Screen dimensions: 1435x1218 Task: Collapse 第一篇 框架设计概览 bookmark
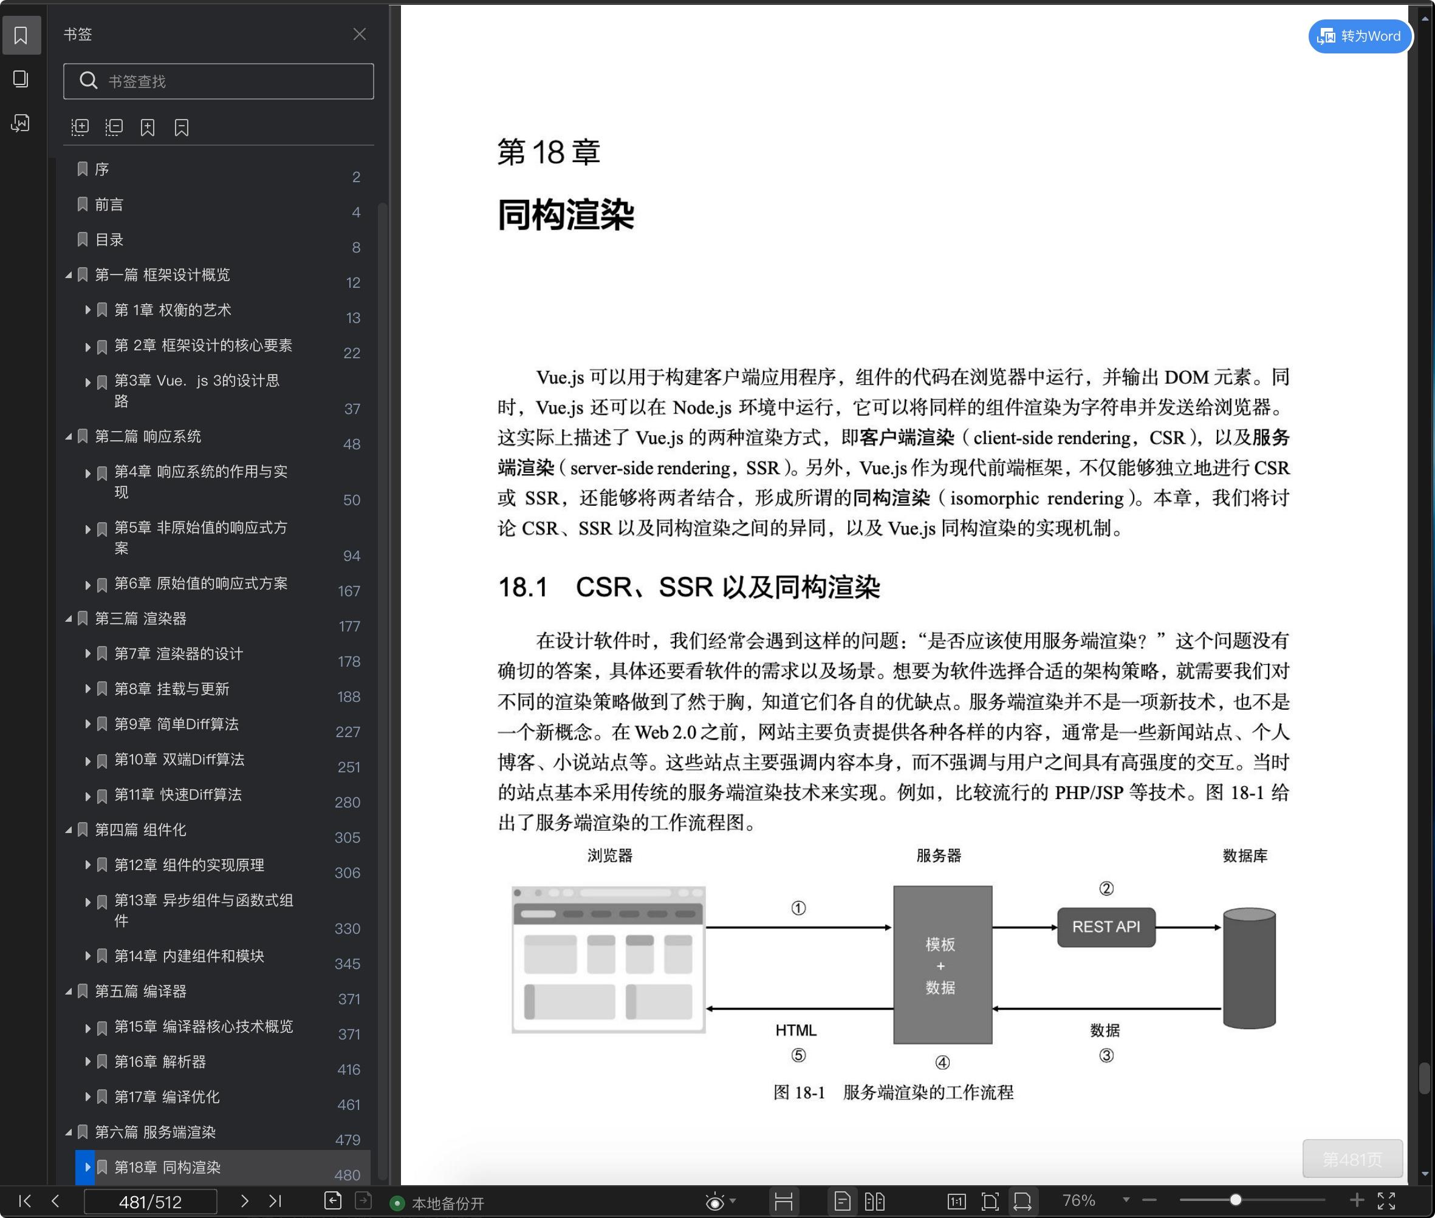[69, 275]
